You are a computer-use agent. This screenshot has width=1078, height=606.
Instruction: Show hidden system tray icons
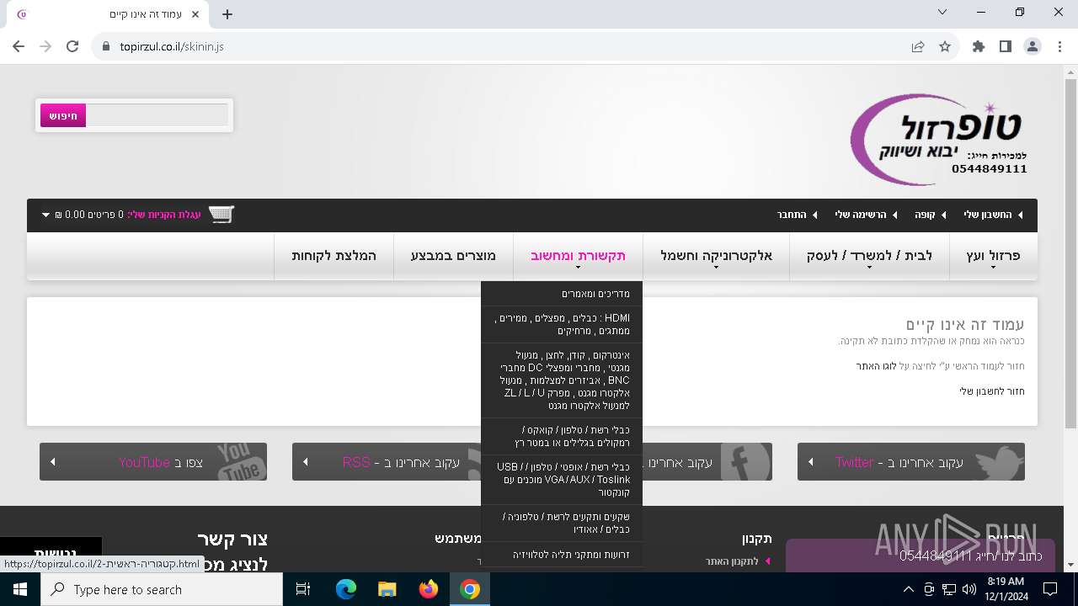coord(909,589)
